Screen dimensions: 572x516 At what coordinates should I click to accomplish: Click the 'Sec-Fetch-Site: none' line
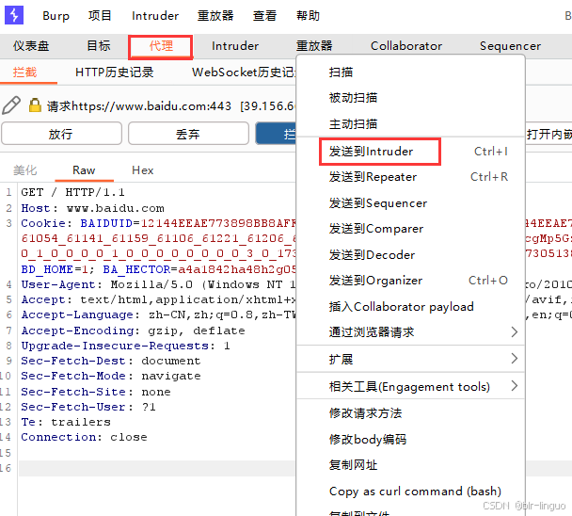point(96,392)
